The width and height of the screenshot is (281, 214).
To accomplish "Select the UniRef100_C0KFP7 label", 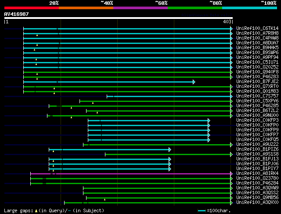I will (257, 135).
